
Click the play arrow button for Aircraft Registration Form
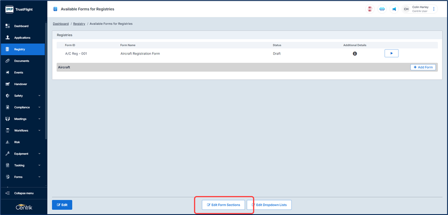[x=391, y=53]
